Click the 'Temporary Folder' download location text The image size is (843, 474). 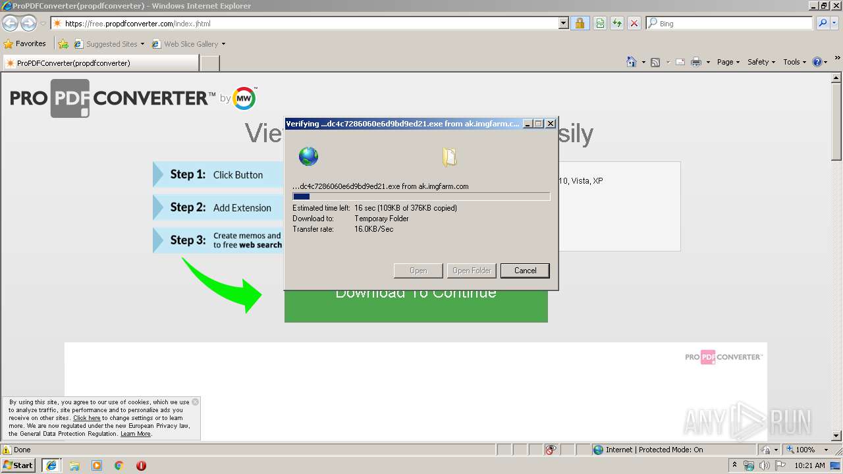(x=381, y=219)
